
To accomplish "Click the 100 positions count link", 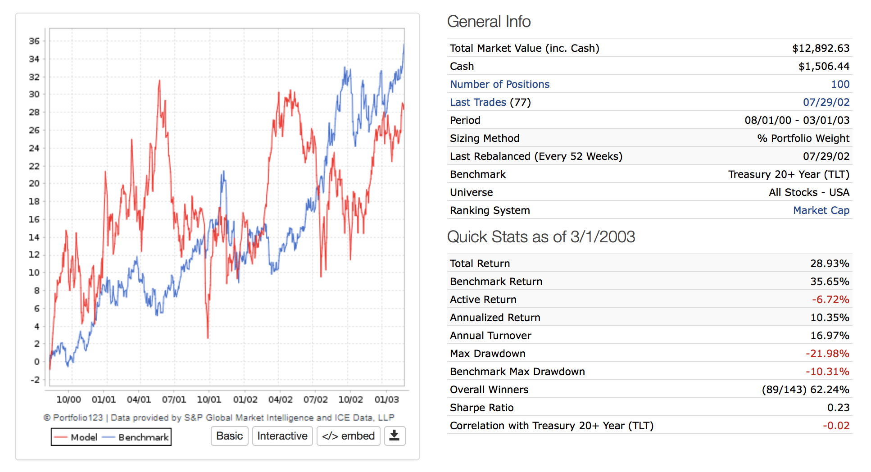I will (x=840, y=84).
